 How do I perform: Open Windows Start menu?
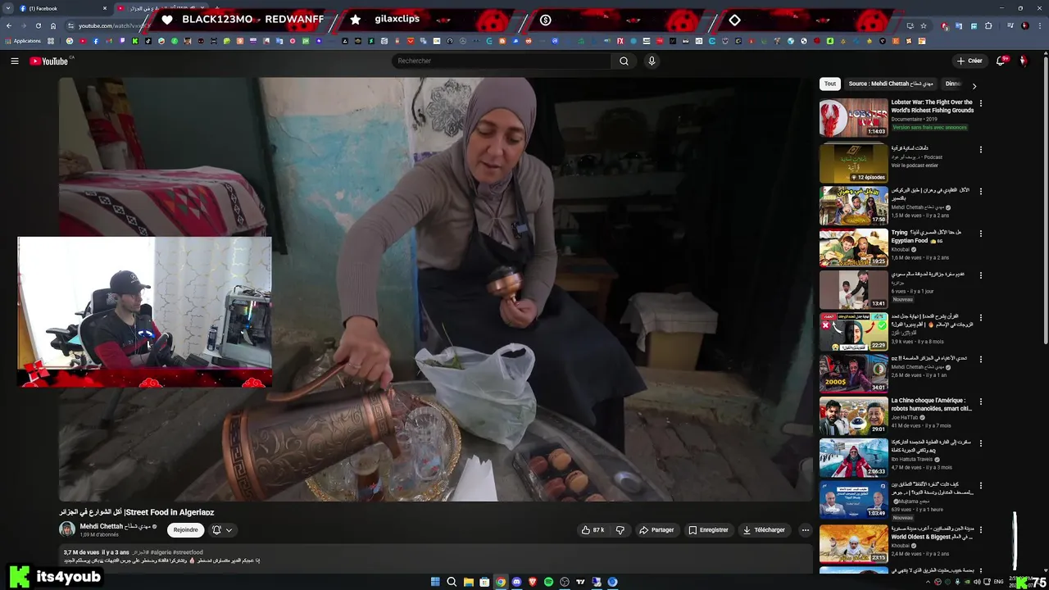[435, 582]
